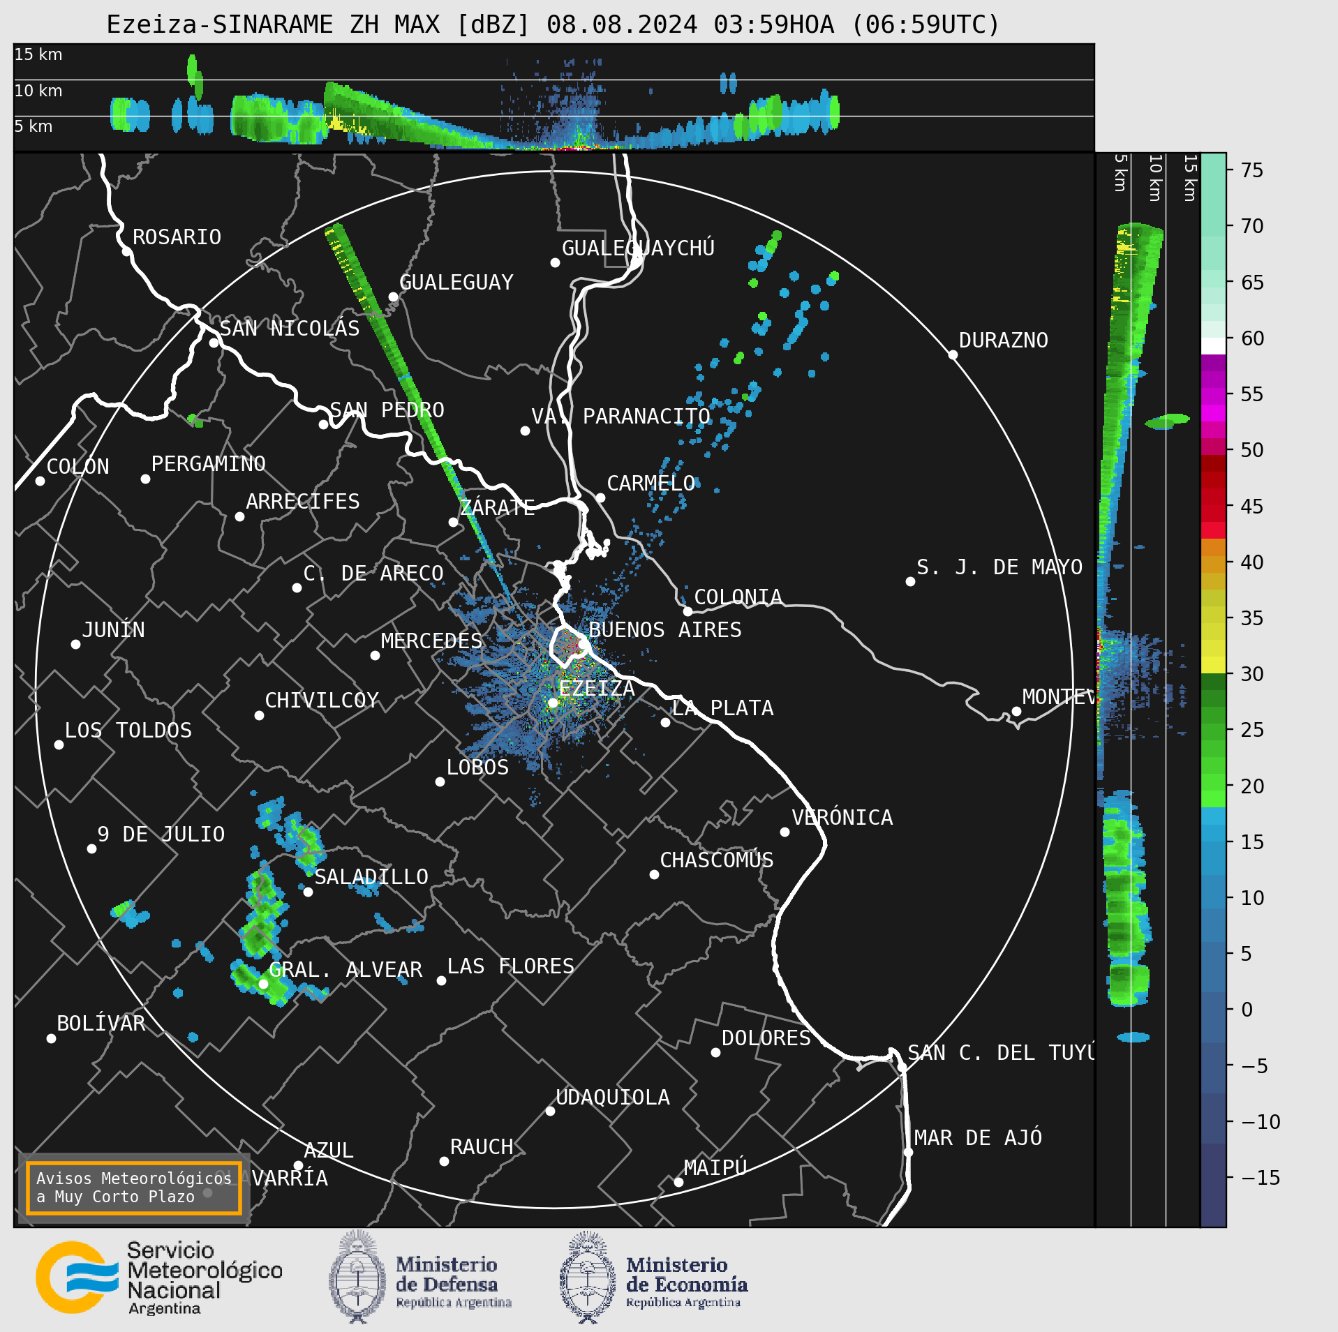
Task: Click the 5 km label in top cross-section
Action: [34, 126]
